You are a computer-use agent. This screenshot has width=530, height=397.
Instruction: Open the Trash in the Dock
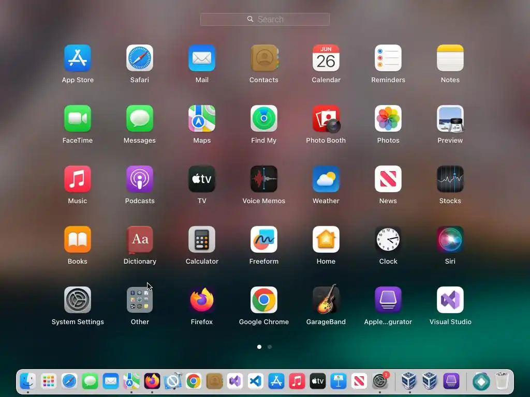pos(502,381)
